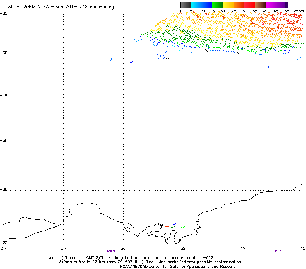Click the latitude label '-70'
Viewport: 306px width, 269px height.
click(x=4, y=243)
